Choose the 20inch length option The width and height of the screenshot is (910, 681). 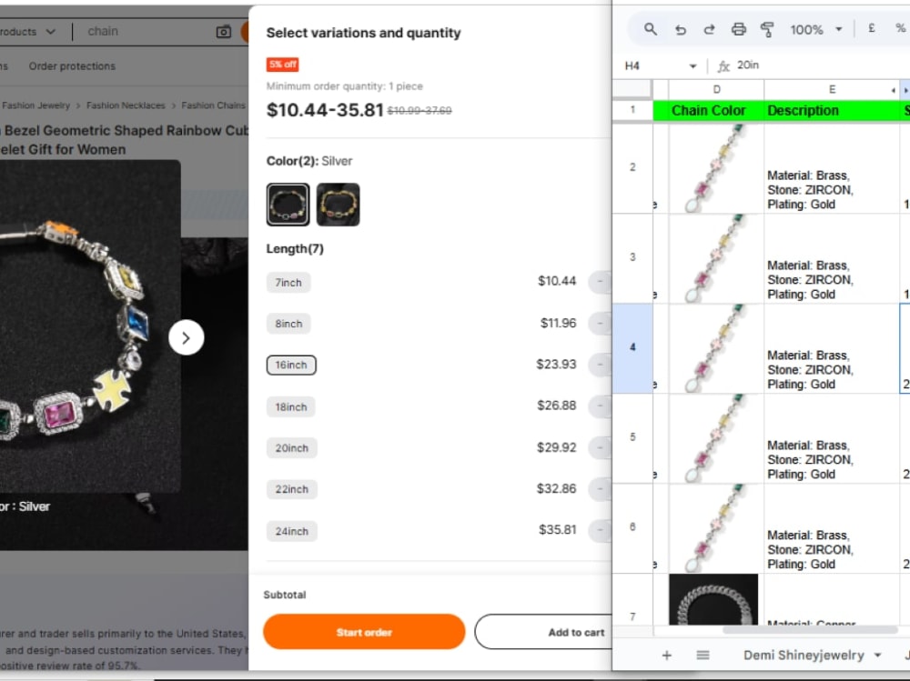coord(292,448)
